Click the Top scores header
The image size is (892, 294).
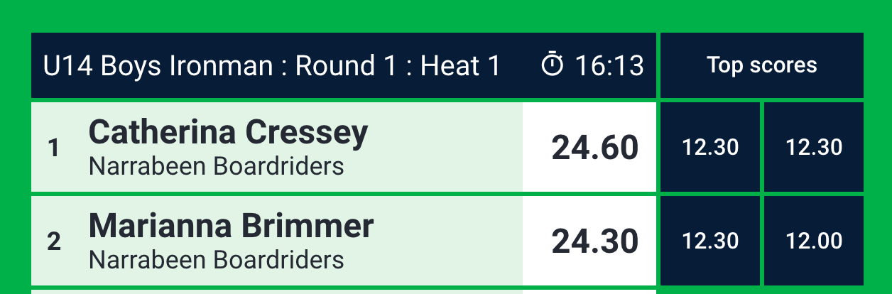point(762,65)
